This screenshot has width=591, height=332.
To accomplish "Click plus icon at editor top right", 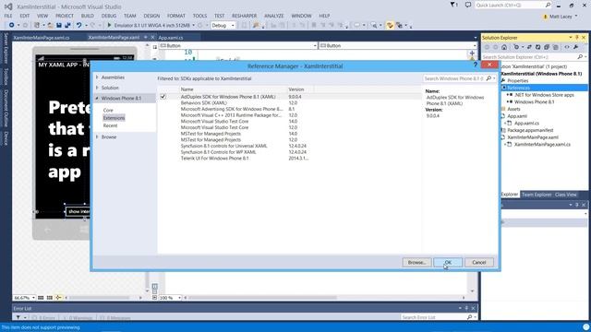I will click(472, 53).
